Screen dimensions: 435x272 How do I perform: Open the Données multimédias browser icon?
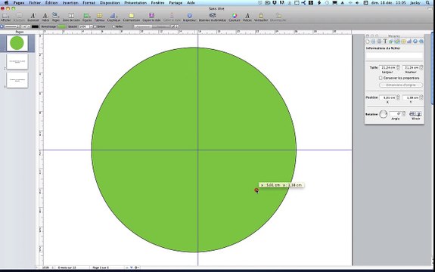click(213, 17)
